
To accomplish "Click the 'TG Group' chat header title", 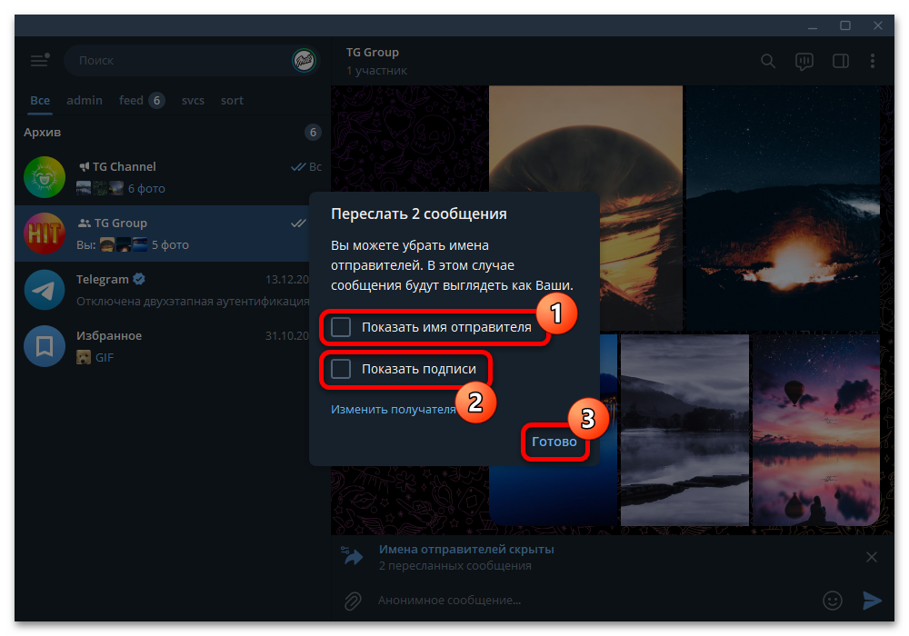I will [x=373, y=53].
